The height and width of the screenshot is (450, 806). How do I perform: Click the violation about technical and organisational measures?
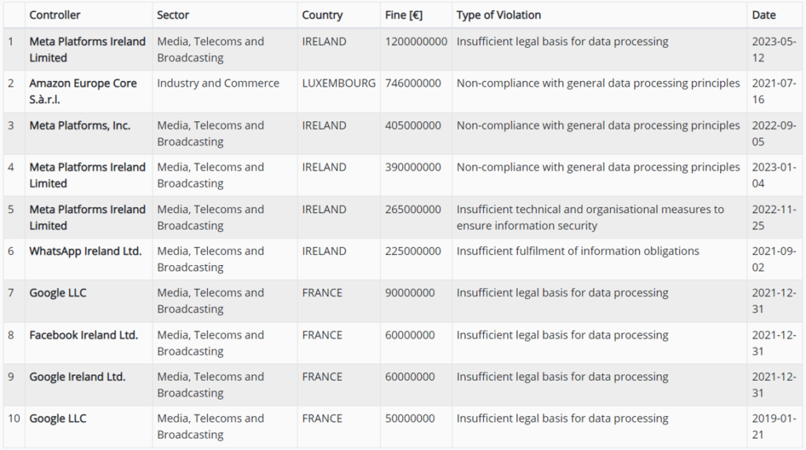tap(590, 217)
